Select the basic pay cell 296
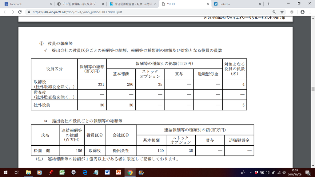315x177 pixels. tap(130, 85)
